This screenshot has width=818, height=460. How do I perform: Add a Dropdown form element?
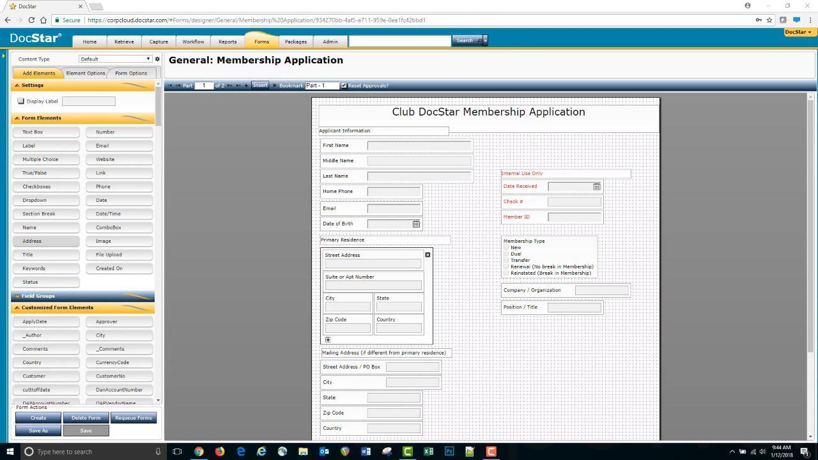pyautogui.click(x=46, y=201)
